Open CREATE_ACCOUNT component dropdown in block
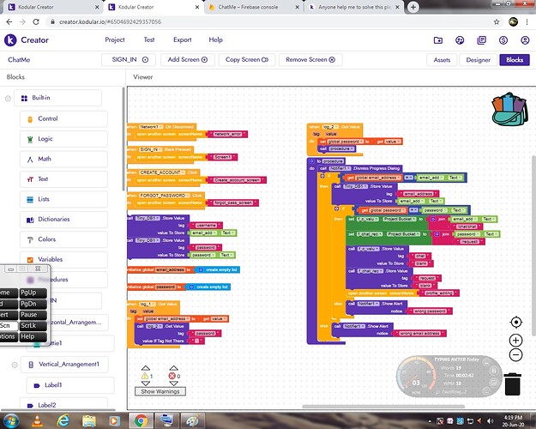This screenshot has width=536, height=429. tap(162, 172)
